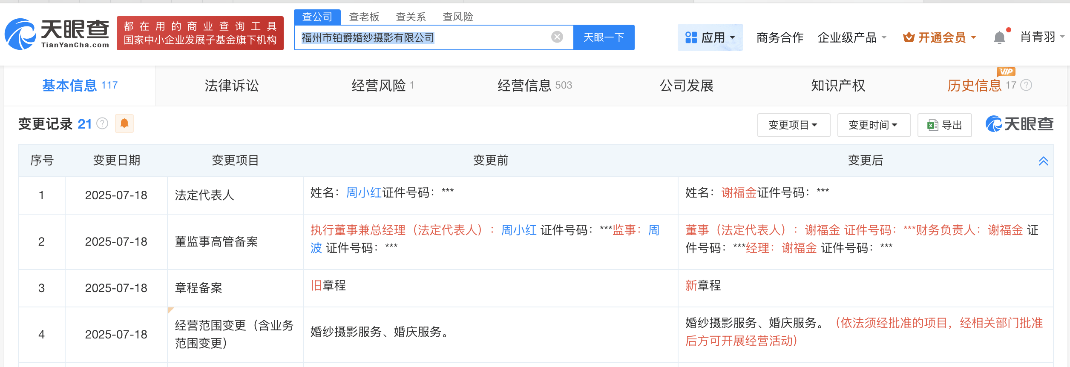Click the 商务合作 link
Screen dimensions: 1070x367
[780, 37]
